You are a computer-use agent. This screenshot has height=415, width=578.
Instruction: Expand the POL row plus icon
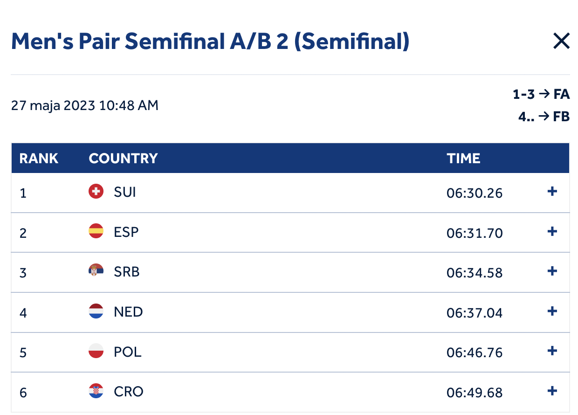point(552,351)
